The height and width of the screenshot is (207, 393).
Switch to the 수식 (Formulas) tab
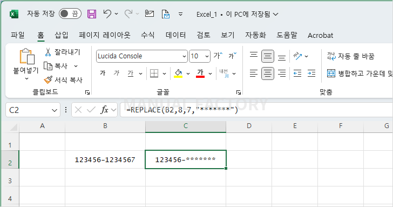click(x=147, y=35)
